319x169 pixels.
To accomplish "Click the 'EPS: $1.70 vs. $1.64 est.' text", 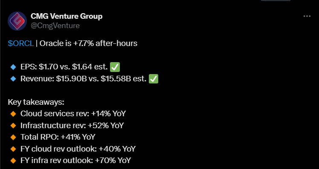I will click(64, 67).
